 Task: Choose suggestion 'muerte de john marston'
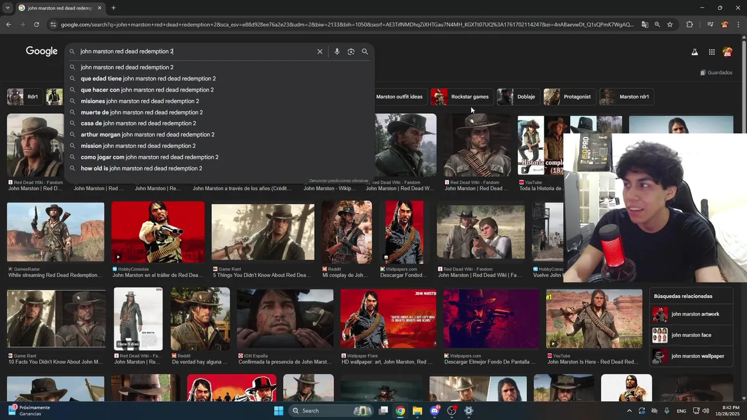click(219, 112)
